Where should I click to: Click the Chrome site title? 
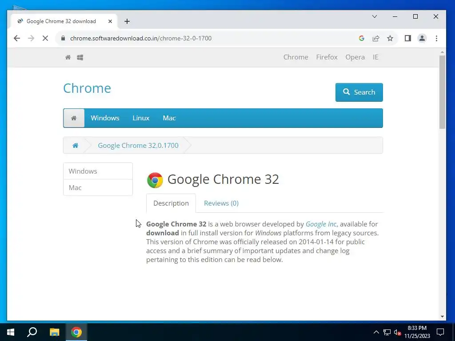(87, 88)
